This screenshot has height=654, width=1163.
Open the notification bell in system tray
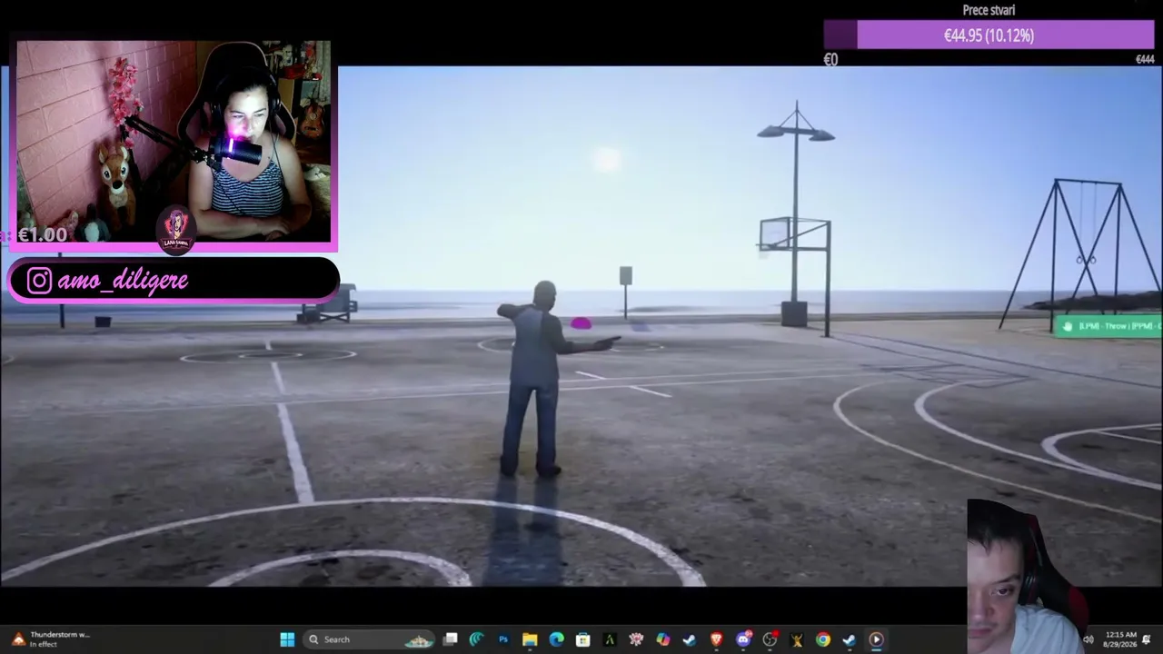click(1148, 639)
